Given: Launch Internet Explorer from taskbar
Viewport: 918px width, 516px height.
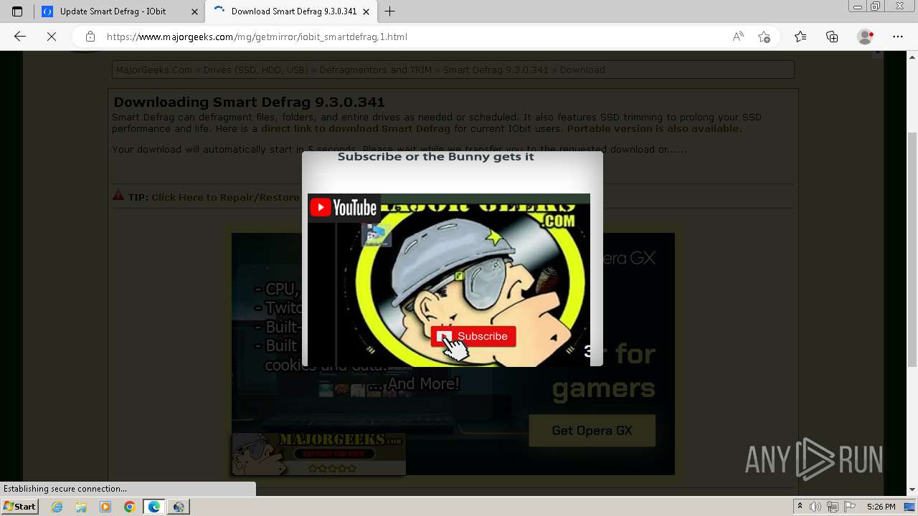Looking at the screenshot, I should pos(57,507).
